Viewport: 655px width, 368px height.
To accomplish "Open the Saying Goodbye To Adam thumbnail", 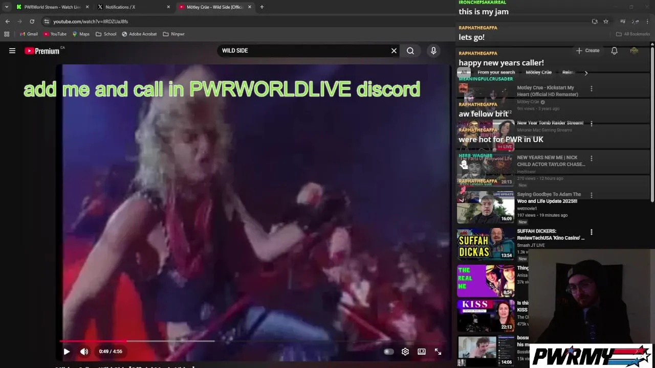I will [x=486, y=208].
